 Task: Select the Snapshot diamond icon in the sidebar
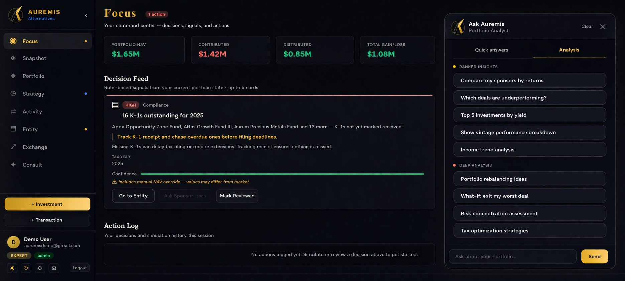point(13,58)
